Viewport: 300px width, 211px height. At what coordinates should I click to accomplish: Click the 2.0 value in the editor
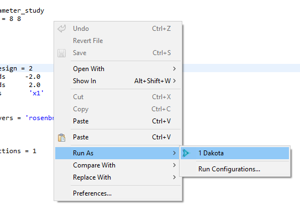coord(35,85)
